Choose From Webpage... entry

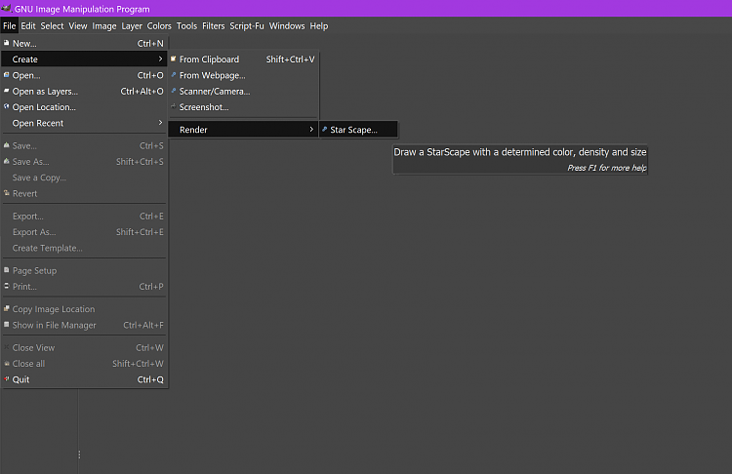pos(243,75)
